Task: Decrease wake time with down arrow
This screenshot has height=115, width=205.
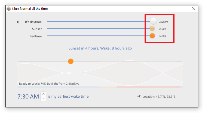Action: coord(43,98)
